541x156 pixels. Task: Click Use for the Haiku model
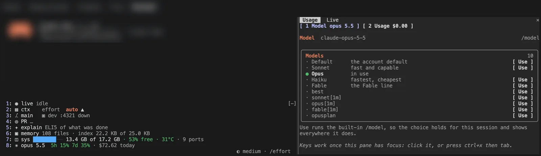click(523, 80)
